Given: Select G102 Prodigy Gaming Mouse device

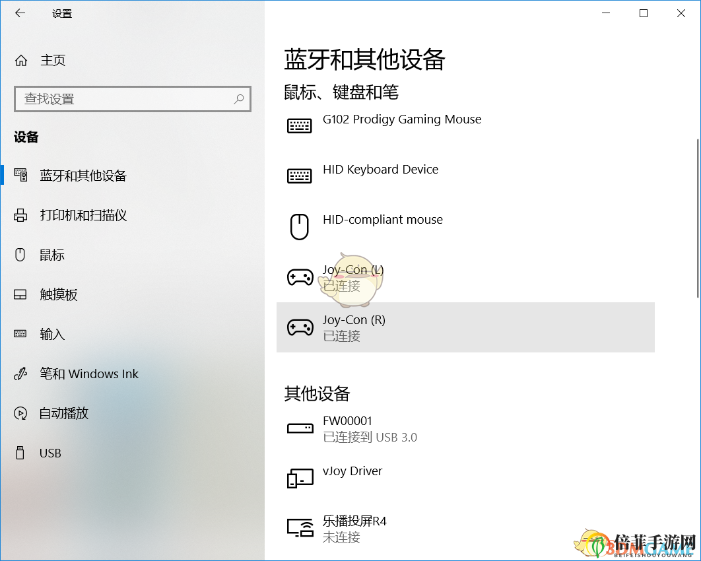Looking at the screenshot, I should (401, 120).
